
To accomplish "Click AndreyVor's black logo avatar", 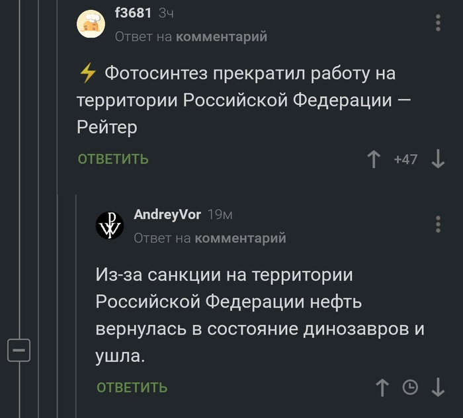I will click(110, 226).
